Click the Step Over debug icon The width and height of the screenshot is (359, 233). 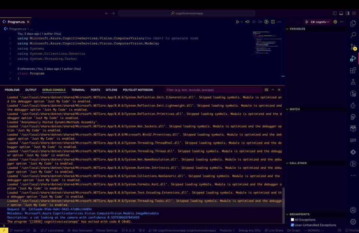coord(247,22)
